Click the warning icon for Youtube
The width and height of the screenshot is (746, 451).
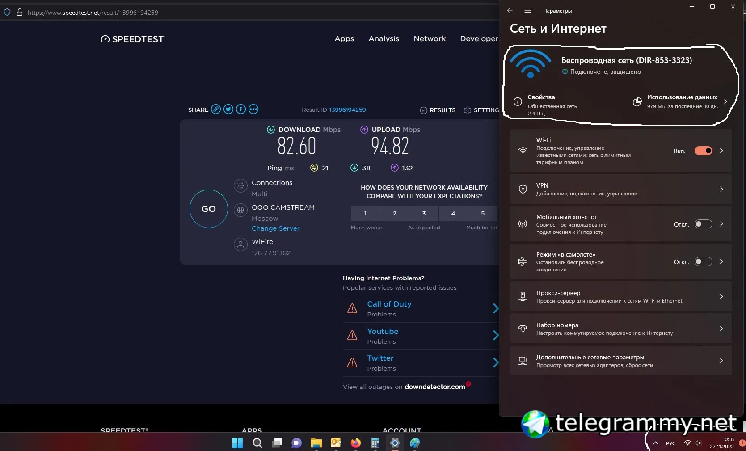[352, 335]
